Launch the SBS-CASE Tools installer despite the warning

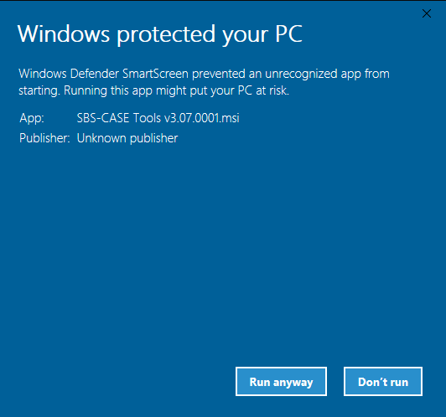(281, 382)
